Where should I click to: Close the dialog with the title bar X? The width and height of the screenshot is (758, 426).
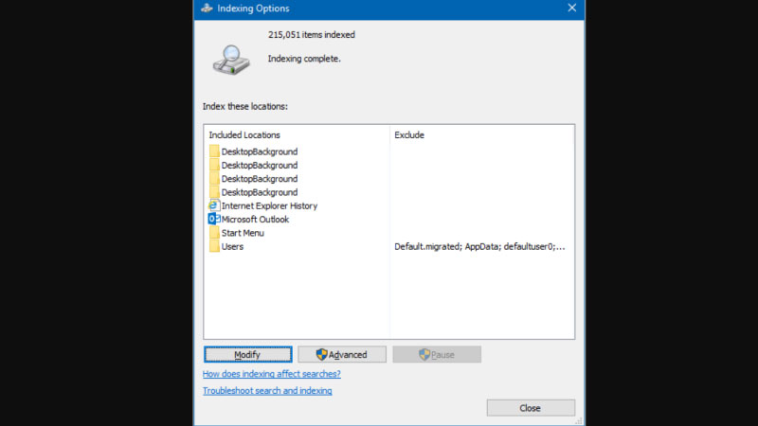[571, 9]
